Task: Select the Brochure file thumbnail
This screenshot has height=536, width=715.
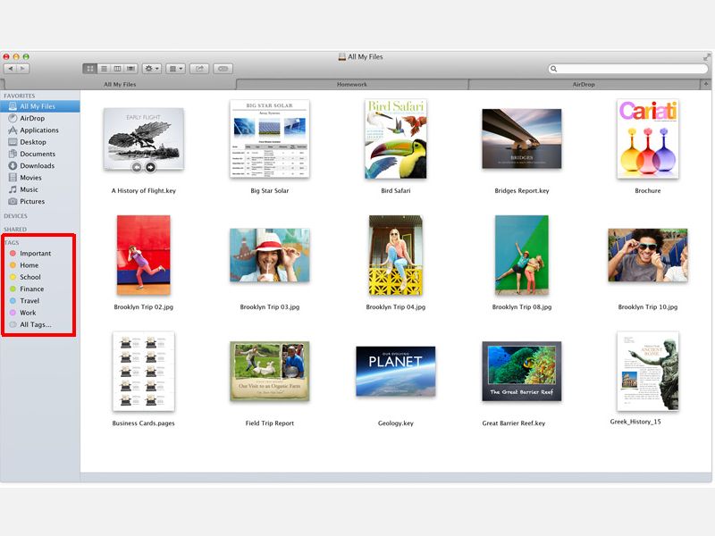Action: click(x=647, y=139)
